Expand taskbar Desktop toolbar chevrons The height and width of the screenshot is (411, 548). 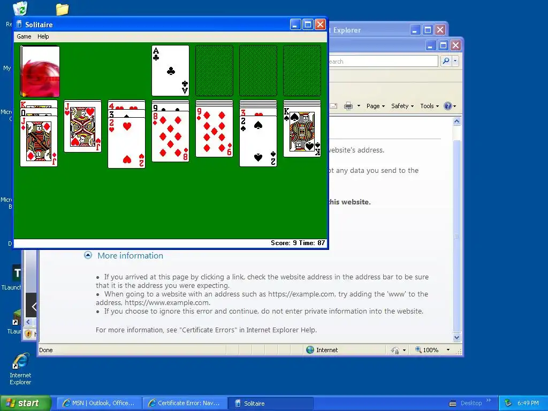click(488, 400)
